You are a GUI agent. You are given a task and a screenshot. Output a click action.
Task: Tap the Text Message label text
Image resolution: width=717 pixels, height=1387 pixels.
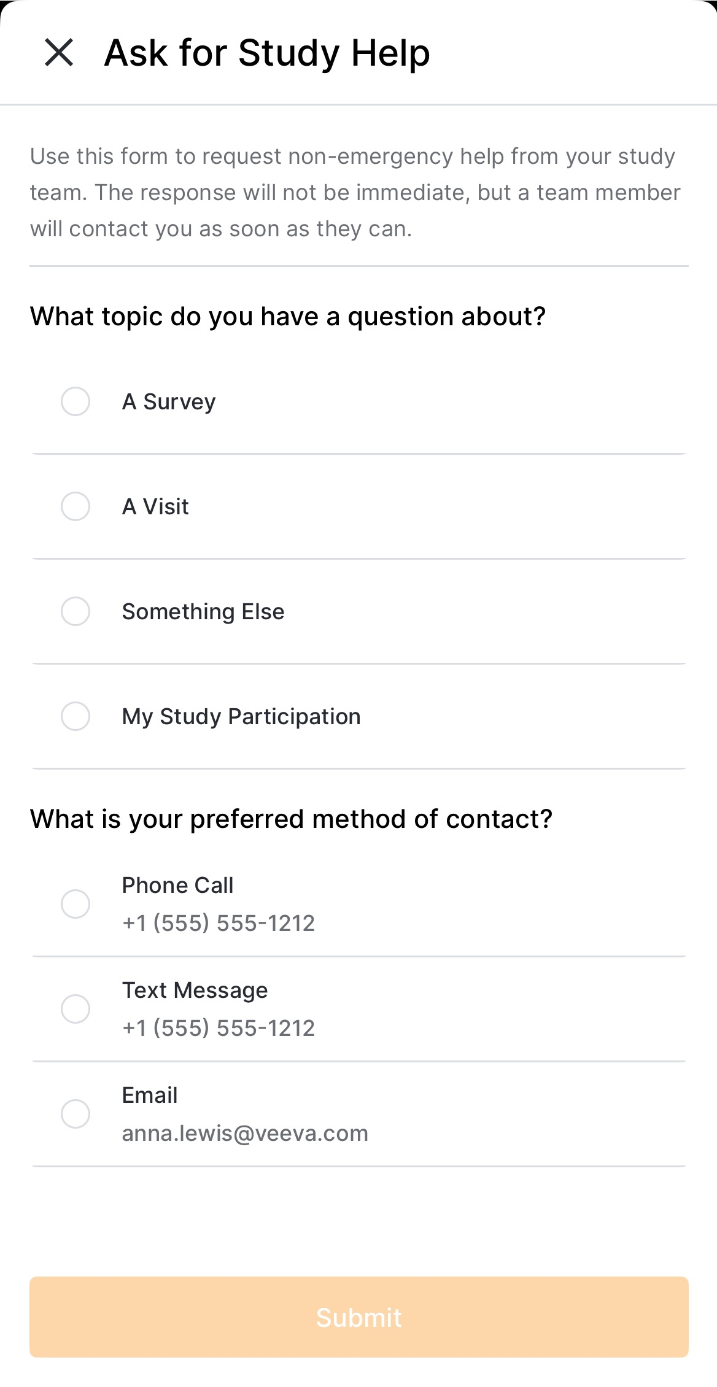click(x=195, y=991)
